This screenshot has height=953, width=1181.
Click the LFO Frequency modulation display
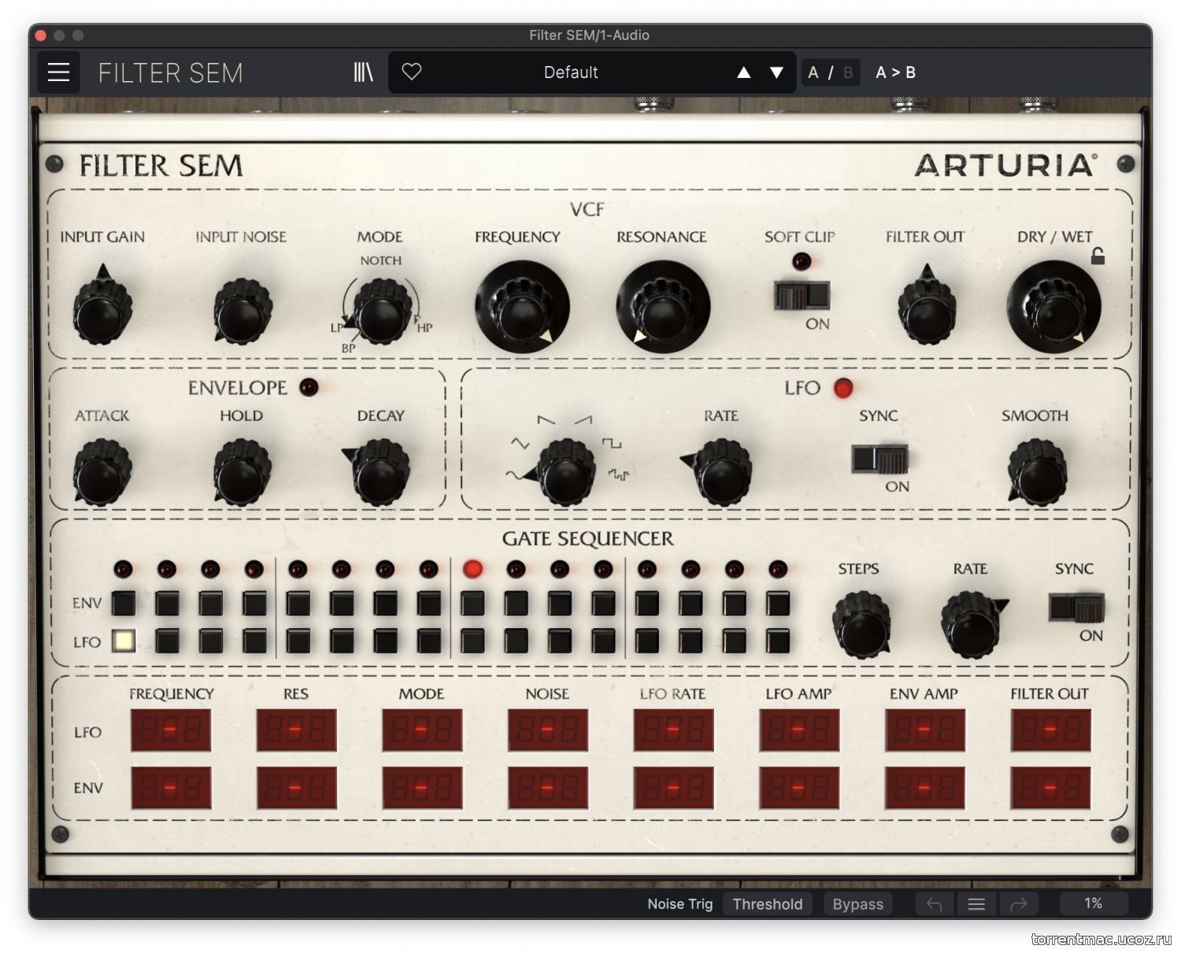click(x=171, y=730)
